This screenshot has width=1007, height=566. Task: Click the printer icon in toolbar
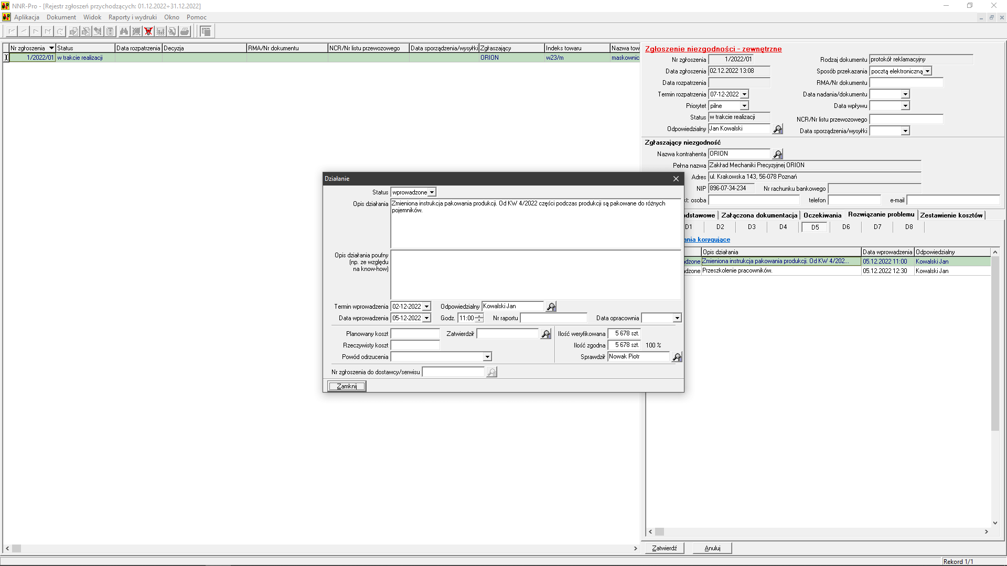point(185,31)
